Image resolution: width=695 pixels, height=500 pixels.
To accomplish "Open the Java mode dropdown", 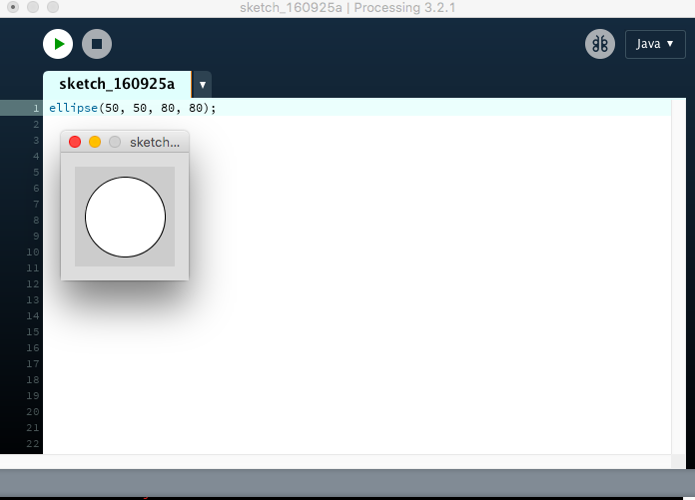I will coord(655,44).
